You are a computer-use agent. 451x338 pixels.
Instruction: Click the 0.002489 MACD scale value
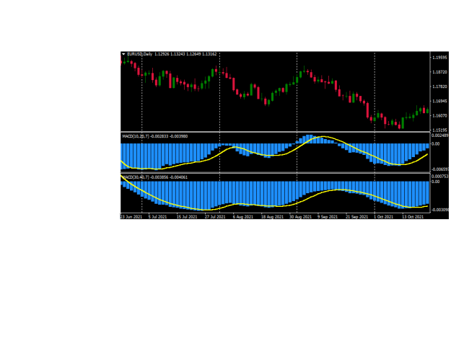439,135
